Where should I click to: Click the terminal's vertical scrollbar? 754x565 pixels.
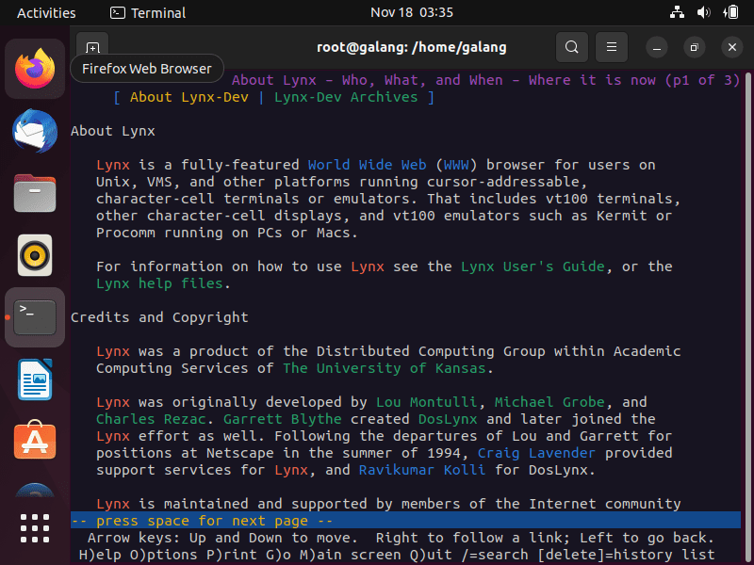click(x=747, y=317)
